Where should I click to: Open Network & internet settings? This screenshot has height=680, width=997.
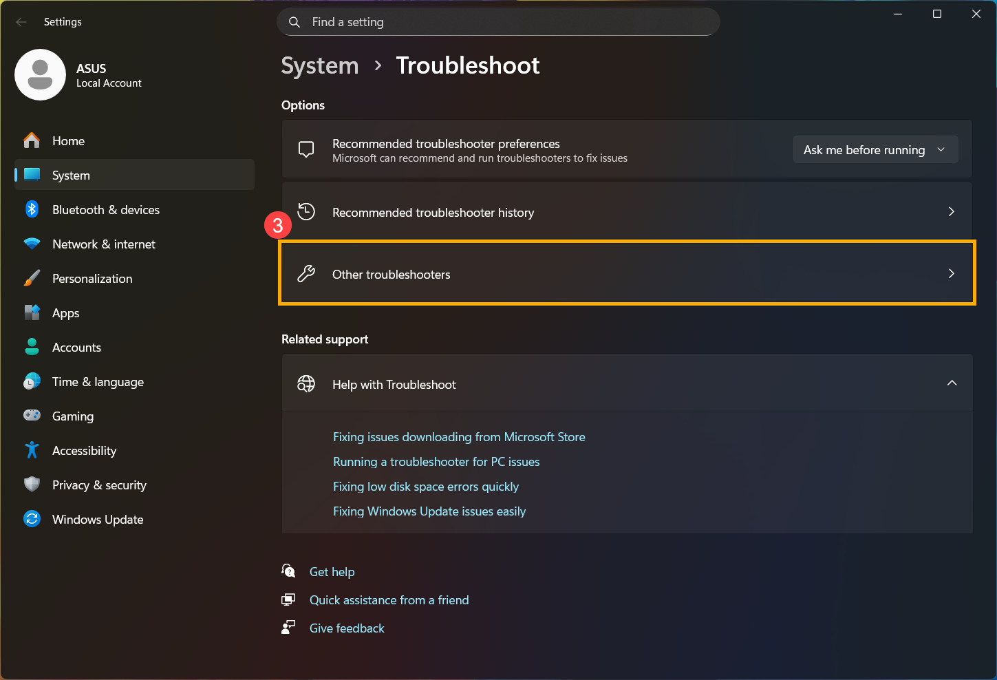[x=134, y=244]
